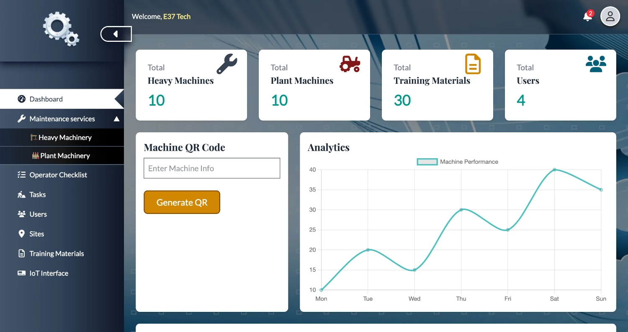Click the E37 Tech username text

tap(177, 17)
